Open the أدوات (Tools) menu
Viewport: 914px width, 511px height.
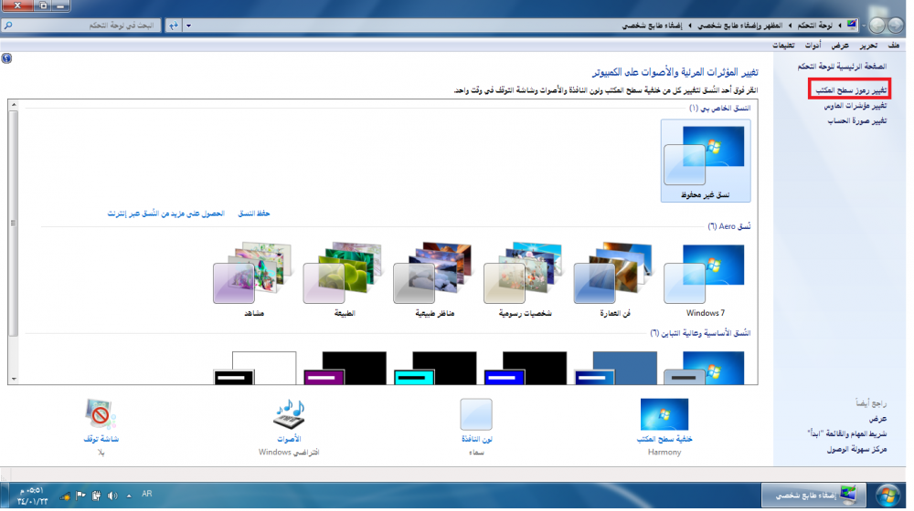812,45
